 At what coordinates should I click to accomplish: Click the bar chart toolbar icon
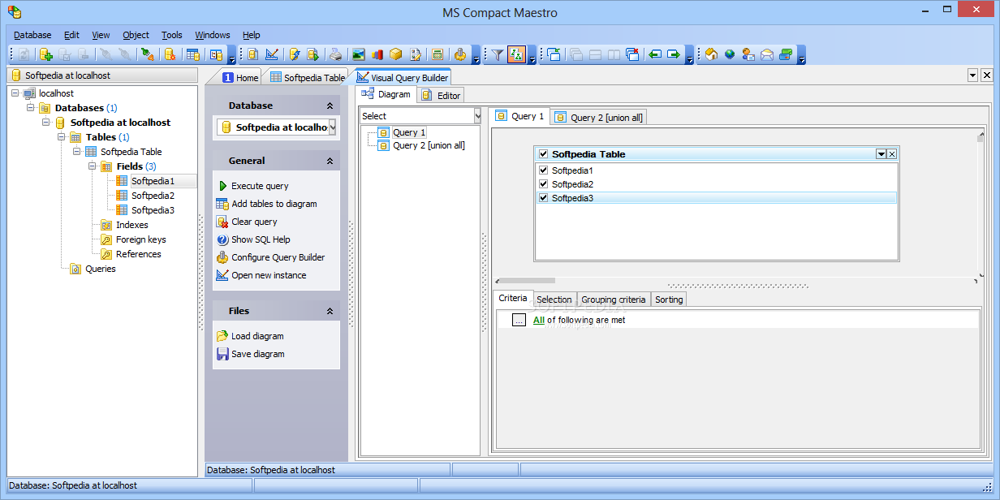377,54
